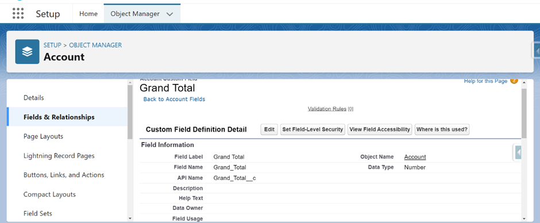Expand the side panel arrow beside Object Name

[x=518, y=152]
